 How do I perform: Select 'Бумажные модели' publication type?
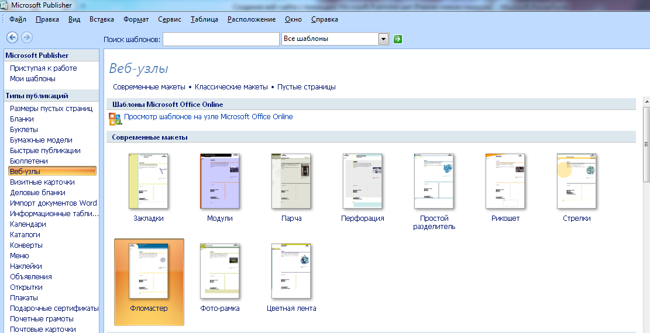pyautogui.click(x=41, y=140)
